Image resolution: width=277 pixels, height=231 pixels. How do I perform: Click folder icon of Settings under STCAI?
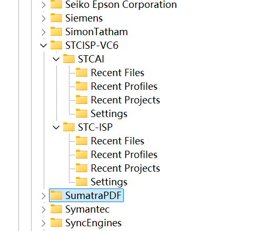[x=82, y=113]
